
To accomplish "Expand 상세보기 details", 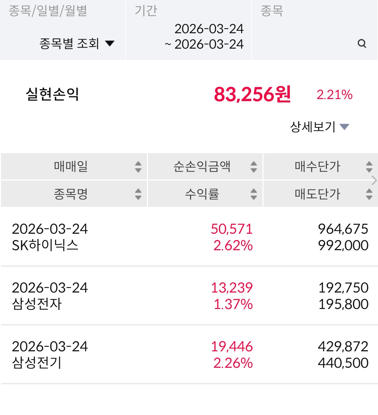I will click(320, 127).
